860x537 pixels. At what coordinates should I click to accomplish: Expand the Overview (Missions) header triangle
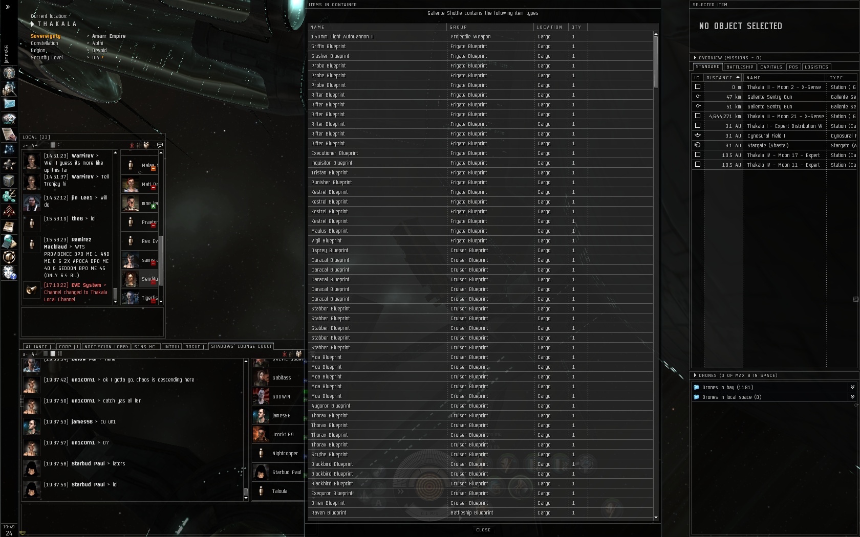coord(695,58)
